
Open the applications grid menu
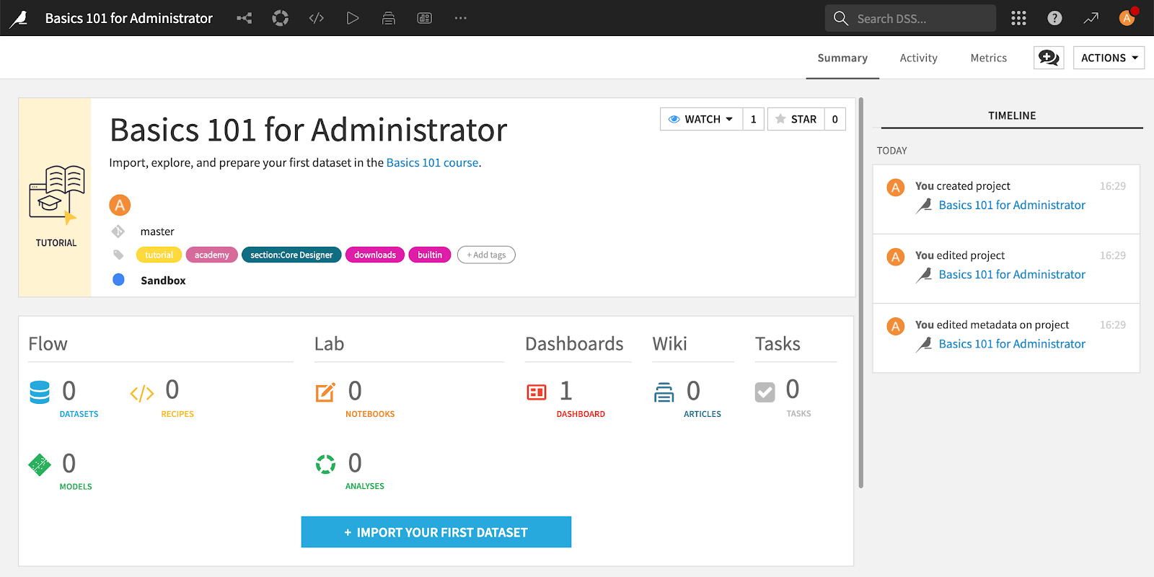1018,18
